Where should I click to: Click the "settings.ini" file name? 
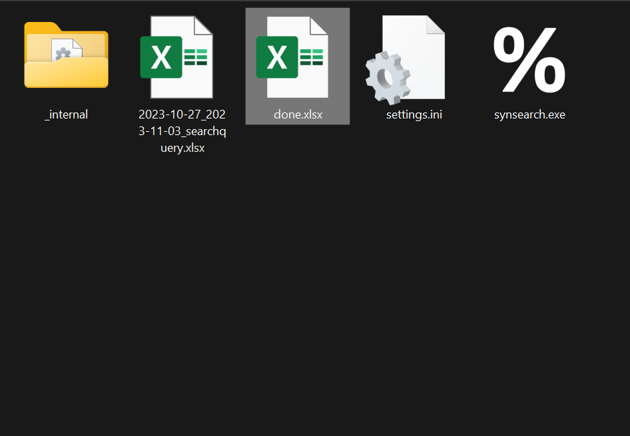click(414, 114)
